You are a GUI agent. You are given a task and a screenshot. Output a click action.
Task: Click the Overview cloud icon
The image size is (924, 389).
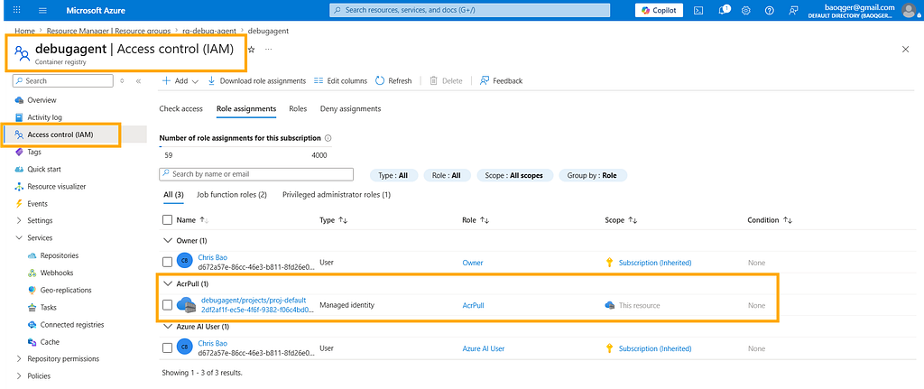pos(19,100)
